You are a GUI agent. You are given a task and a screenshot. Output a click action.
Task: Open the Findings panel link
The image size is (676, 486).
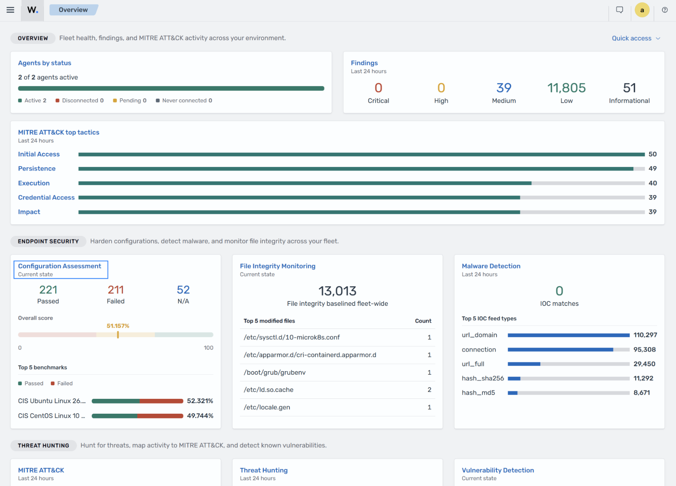point(364,63)
